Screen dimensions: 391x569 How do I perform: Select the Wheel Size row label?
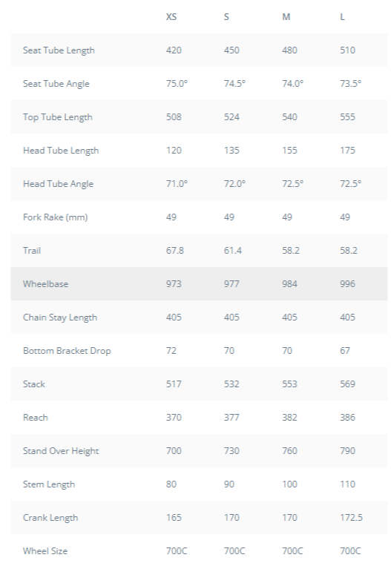pyautogui.click(x=45, y=551)
